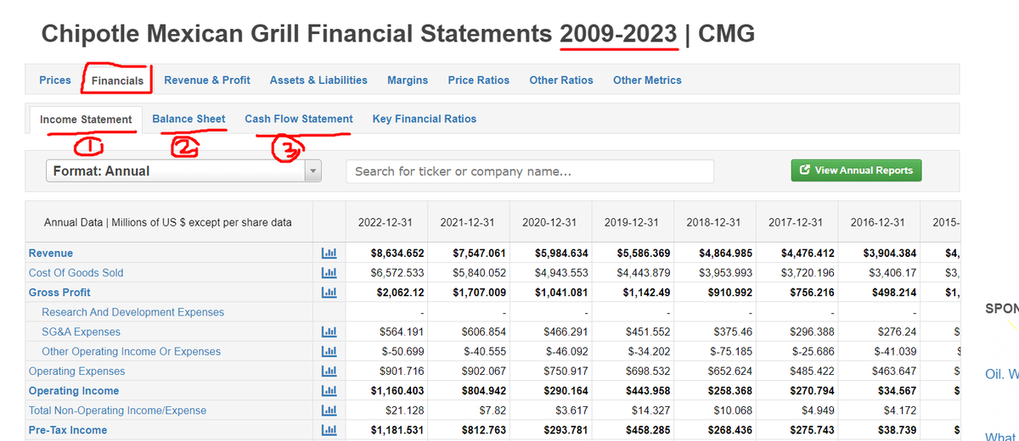Open chart icon for Other Operating Income row
This screenshot has width=1019, height=441.
coord(329,351)
